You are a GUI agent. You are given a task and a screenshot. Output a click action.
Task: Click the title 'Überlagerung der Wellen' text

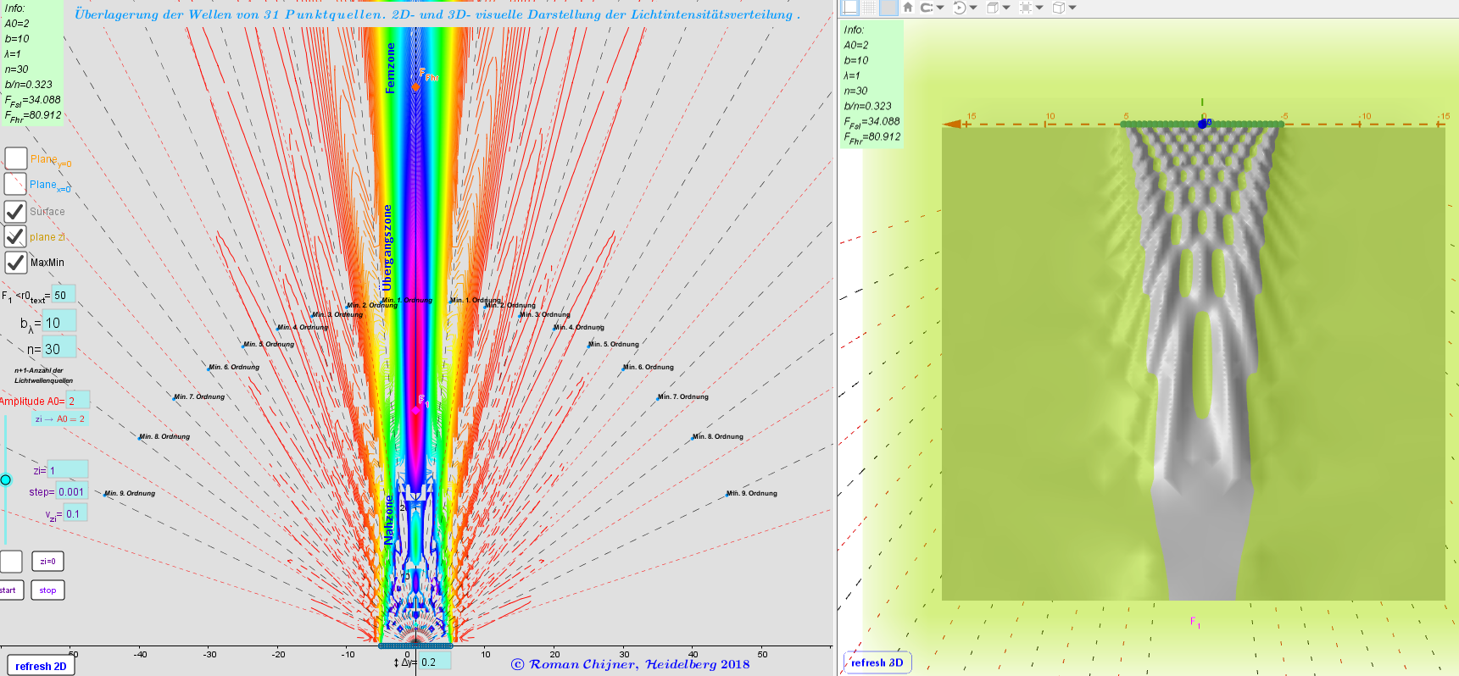pyautogui.click(x=437, y=14)
